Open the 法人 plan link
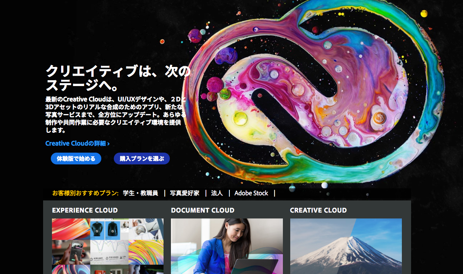463x274 pixels. (x=217, y=193)
